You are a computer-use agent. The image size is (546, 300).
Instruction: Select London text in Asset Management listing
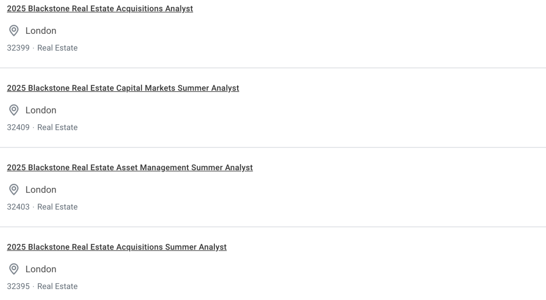point(41,190)
